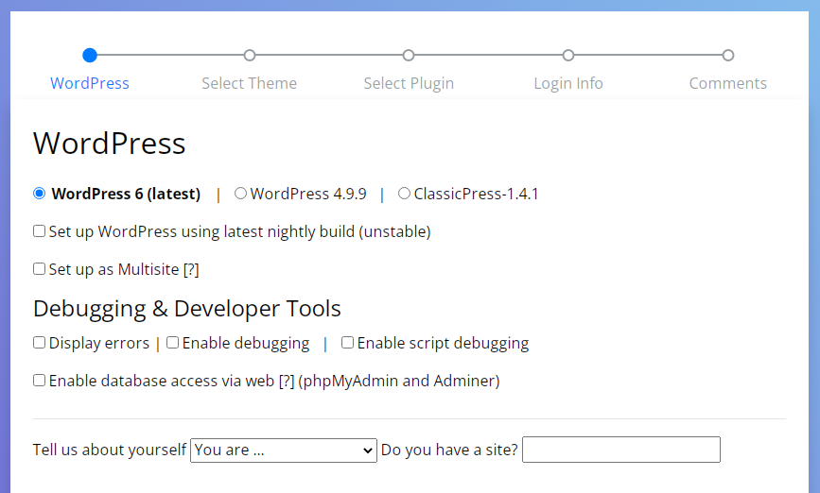Check Enable database access via web

click(x=39, y=381)
